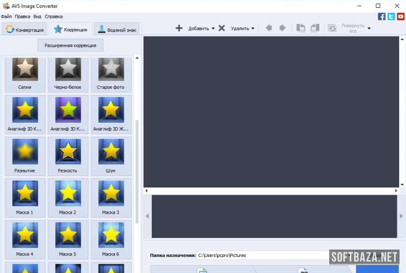Click the effects list vertical scrollbar
Image resolution: width=406 pixels, height=273 pixels.
[137, 170]
